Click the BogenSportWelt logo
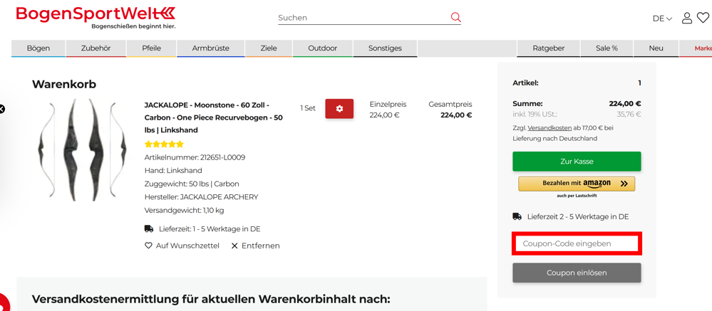 pyautogui.click(x=96, y=17)
